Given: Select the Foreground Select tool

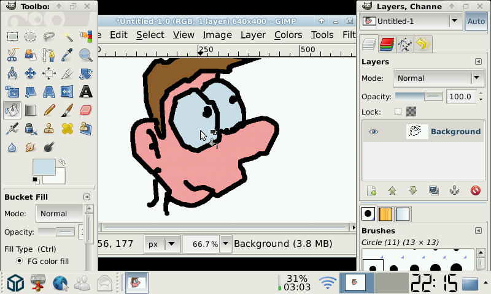Looking at the screenshot, I should (30, 55).
